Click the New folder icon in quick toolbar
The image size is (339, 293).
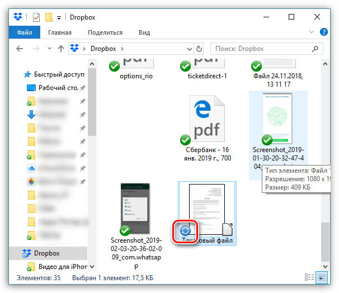[x=49, y=17]
